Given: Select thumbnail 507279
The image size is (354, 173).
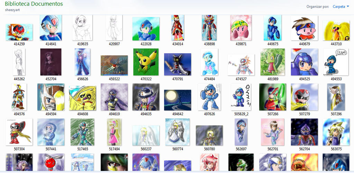Looking at the screenshot, I should pos(304,97).
